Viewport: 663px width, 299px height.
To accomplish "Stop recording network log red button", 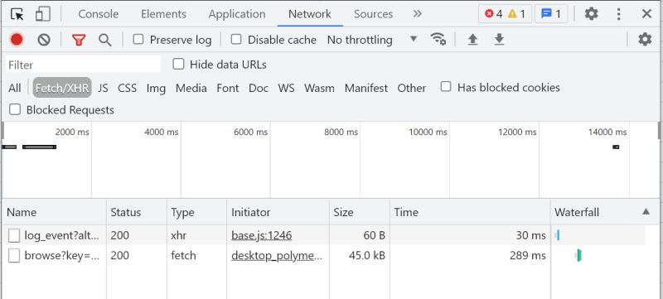I will click(x=17, y=40).
